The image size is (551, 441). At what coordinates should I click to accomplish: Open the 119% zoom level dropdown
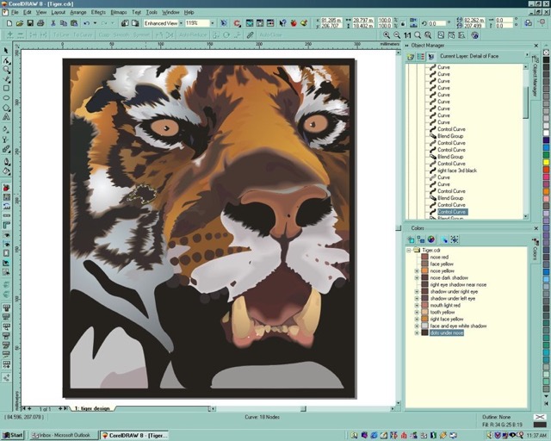[212, 23]
